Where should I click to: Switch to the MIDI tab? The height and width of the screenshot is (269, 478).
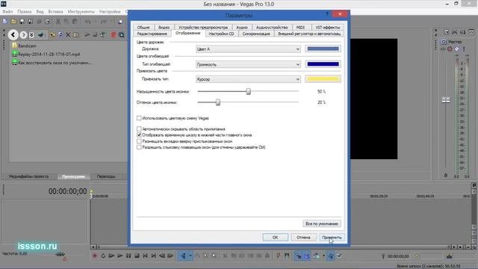pos(300,27)
